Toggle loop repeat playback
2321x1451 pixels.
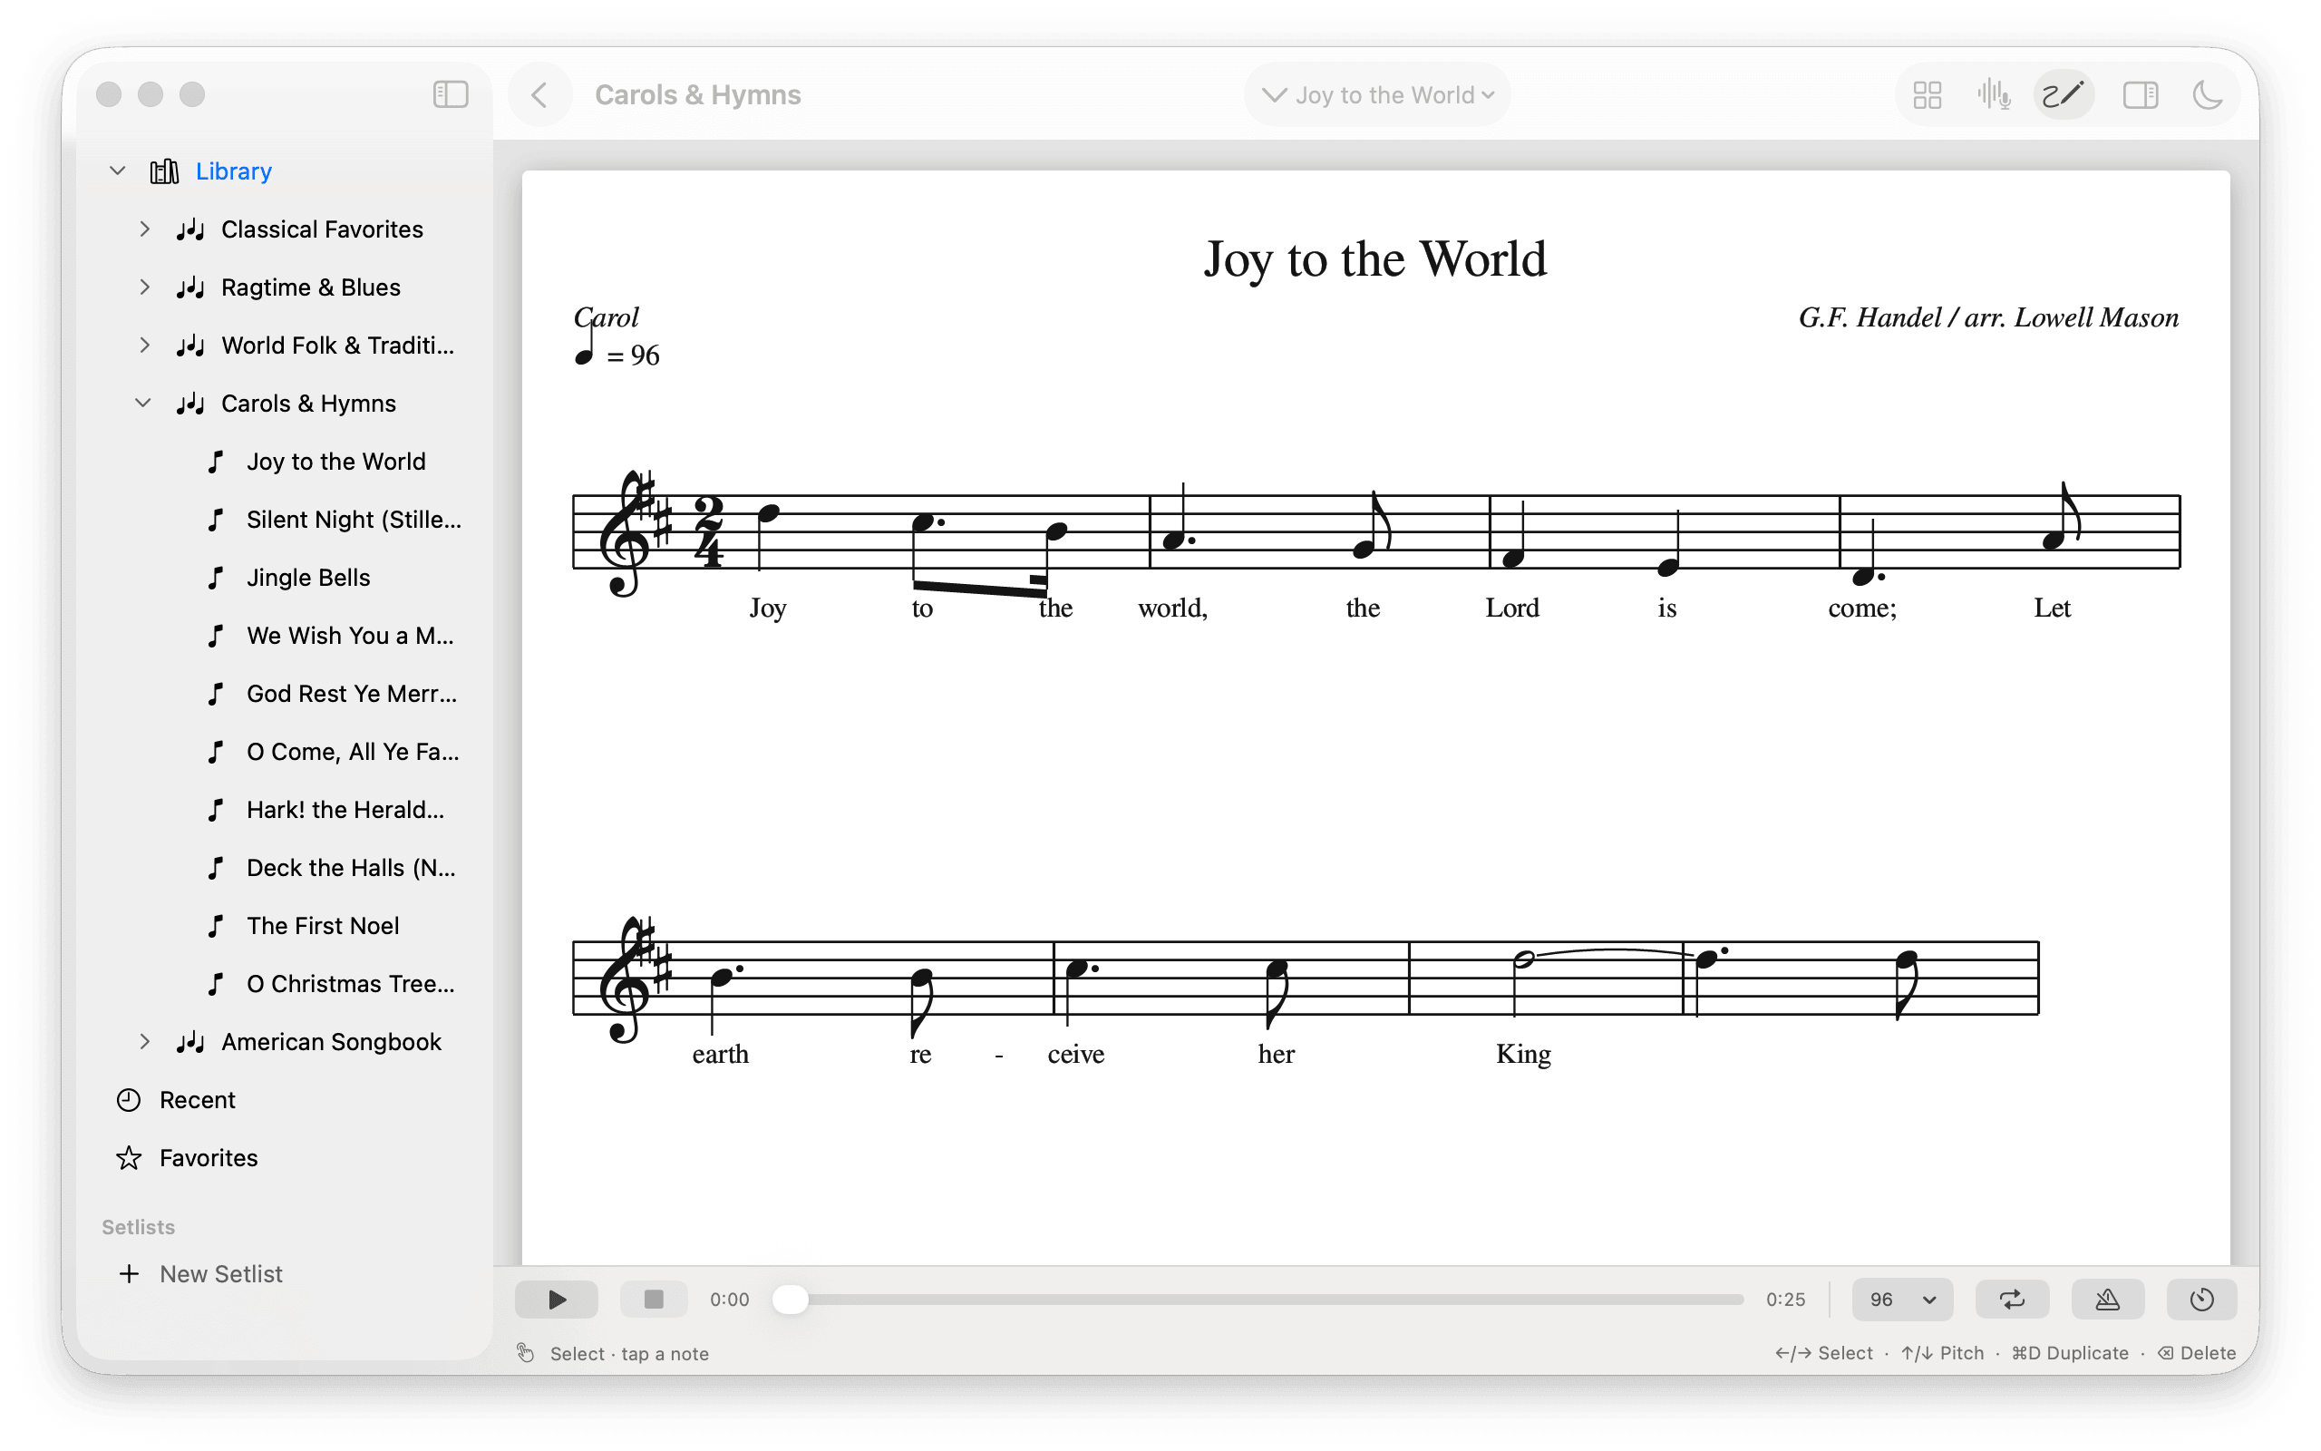(2011, 1299)
